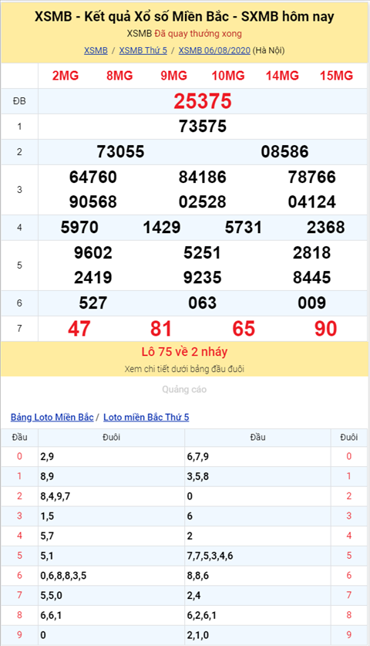The width and height of the screenshot is (370, 646).
Task: Select loto head values 3,5,8
Action: (x=198, y=477)
